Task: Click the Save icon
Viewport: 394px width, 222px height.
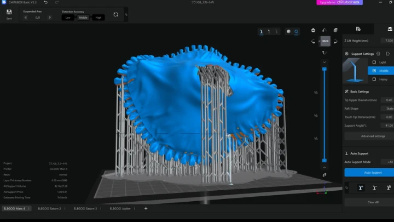Action: 9,14
